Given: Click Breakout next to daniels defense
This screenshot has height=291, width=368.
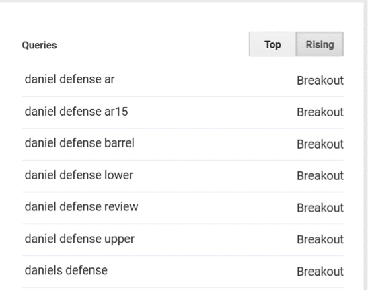Looking at the screenshot, I should coord(320,272).
